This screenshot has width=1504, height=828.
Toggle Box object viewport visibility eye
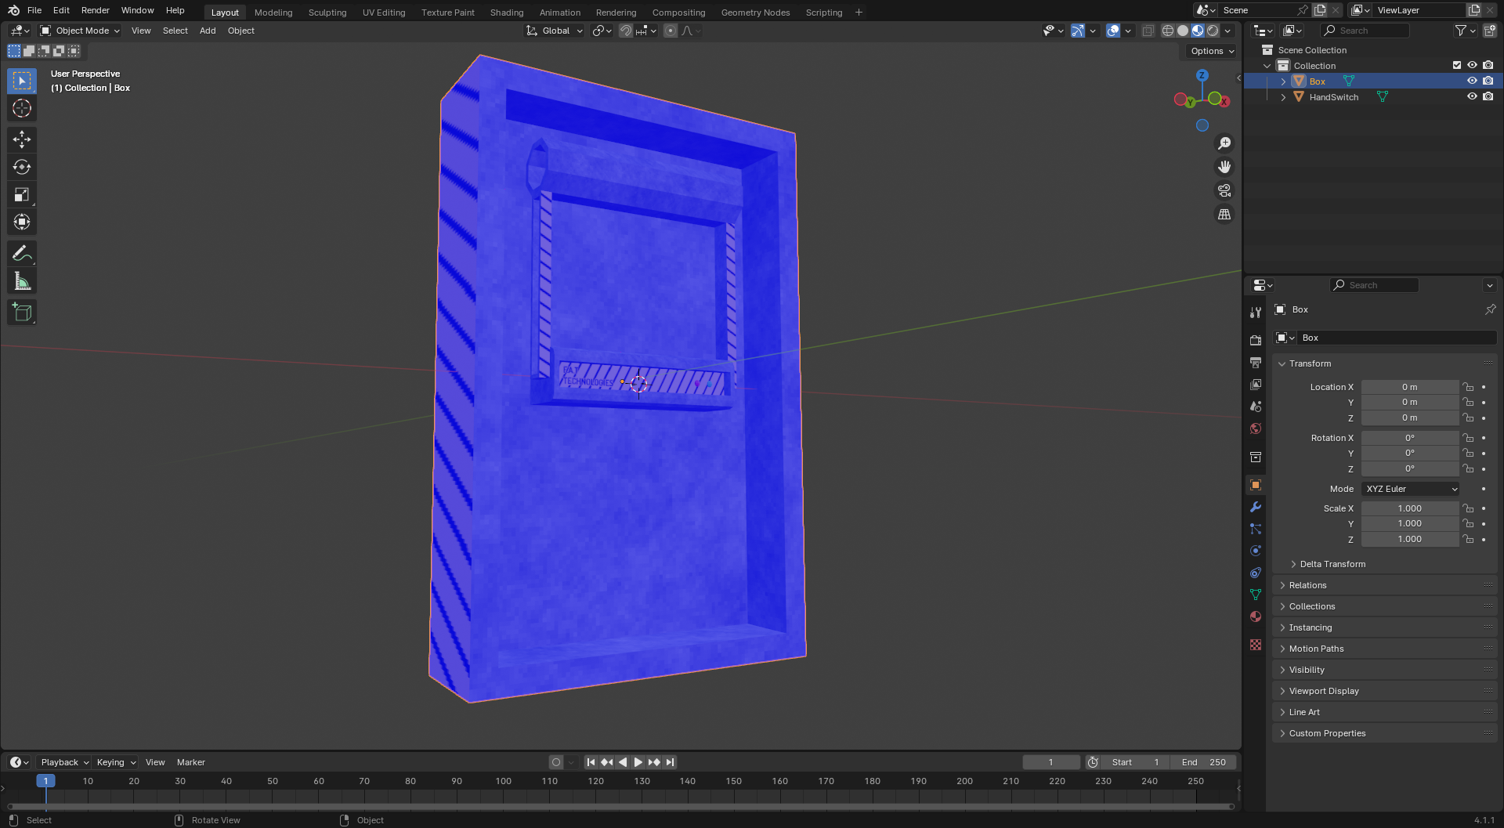pos(1472,81)
